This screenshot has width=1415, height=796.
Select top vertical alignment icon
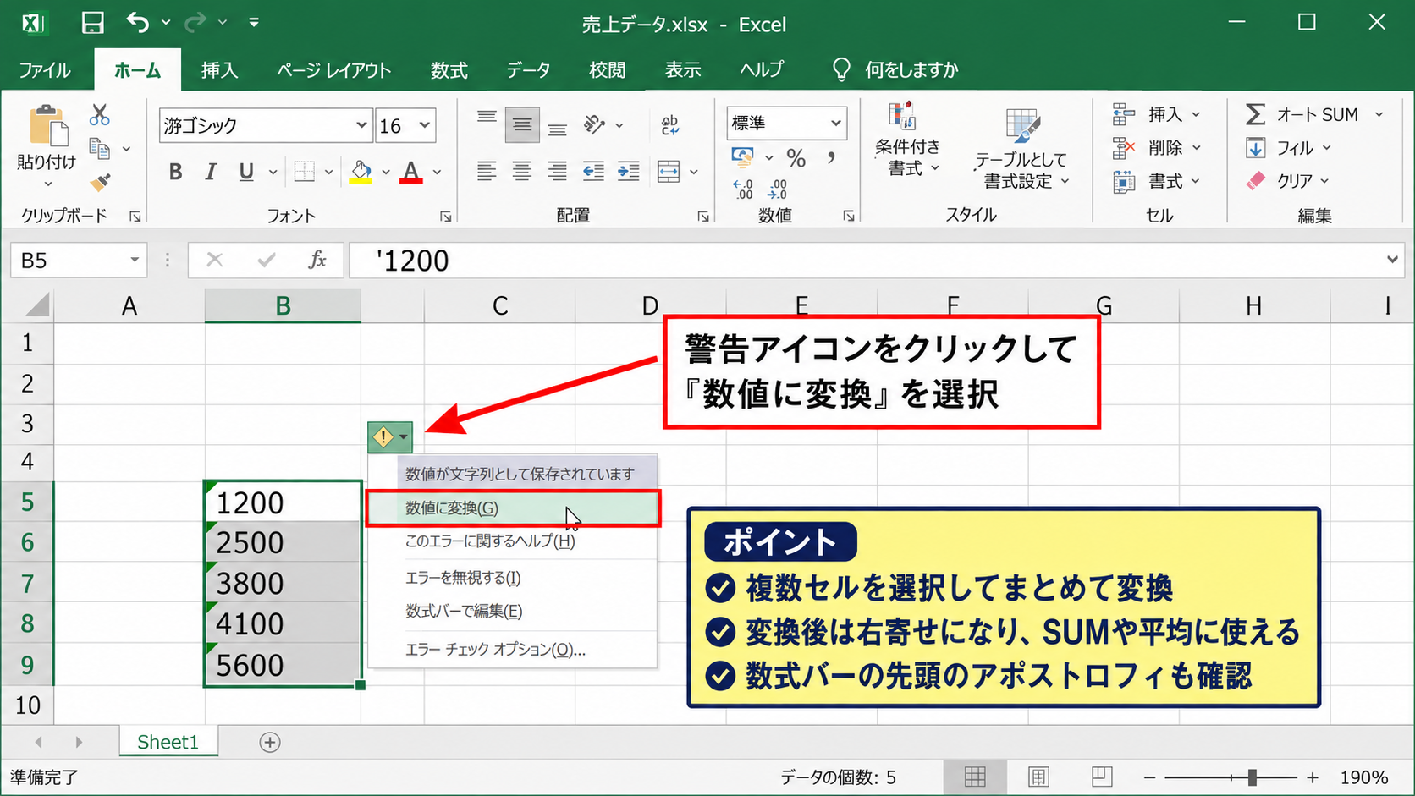coord(487,118)
